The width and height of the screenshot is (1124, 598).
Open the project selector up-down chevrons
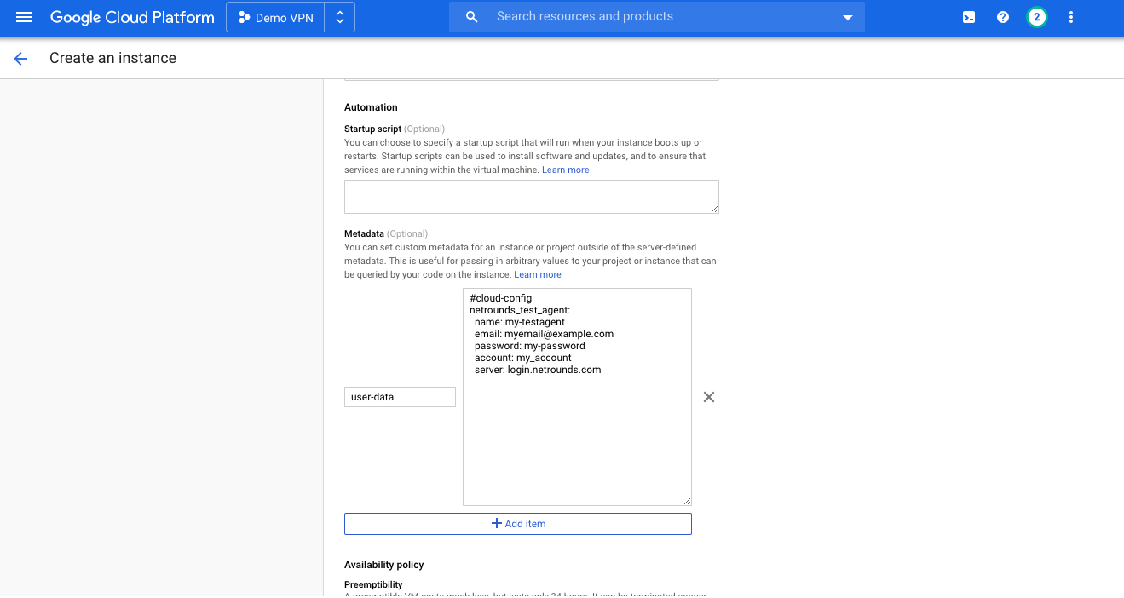click(340, 16)
